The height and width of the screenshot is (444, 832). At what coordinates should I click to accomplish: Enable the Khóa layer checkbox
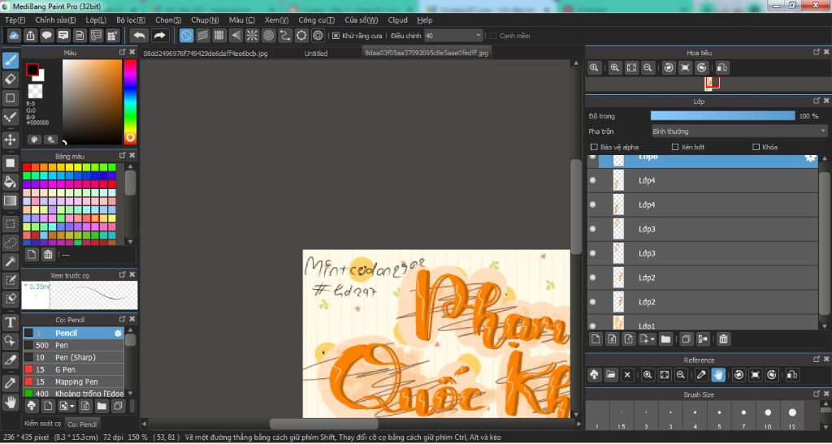(756, 147)
